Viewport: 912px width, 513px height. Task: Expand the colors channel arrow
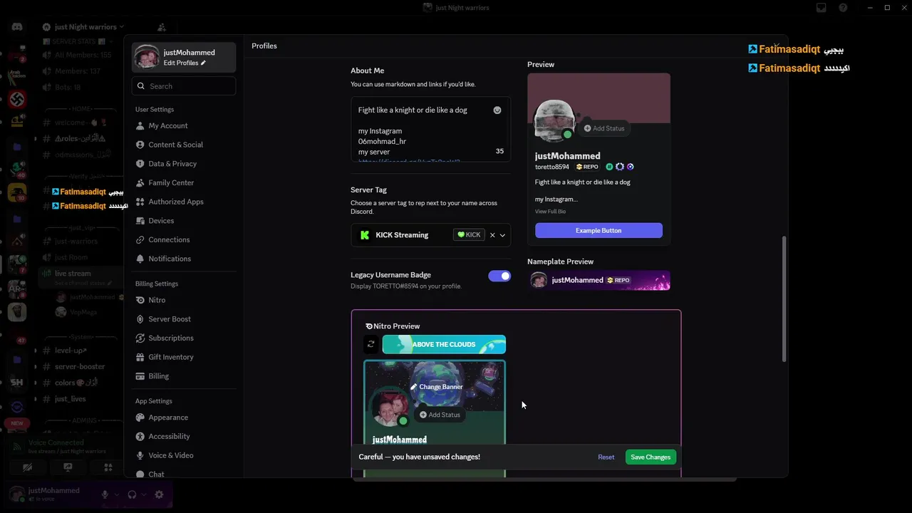pyautogui.click(x=36, y=383)
